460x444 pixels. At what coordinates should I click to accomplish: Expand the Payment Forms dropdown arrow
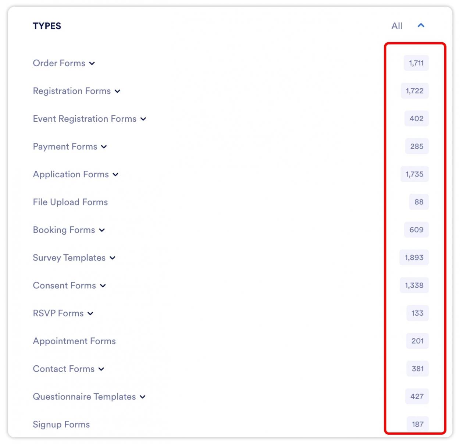click(104, 147)
